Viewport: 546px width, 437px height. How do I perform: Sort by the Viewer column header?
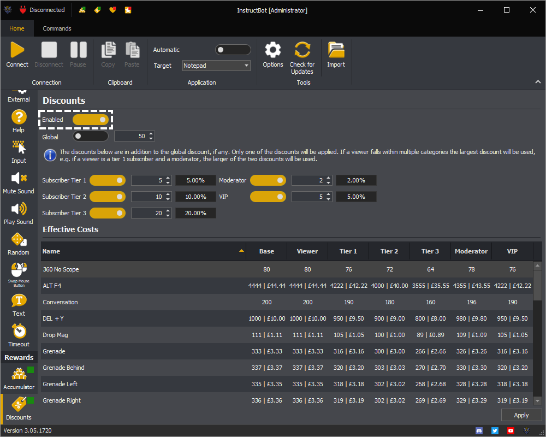click(x=307, y=251)
